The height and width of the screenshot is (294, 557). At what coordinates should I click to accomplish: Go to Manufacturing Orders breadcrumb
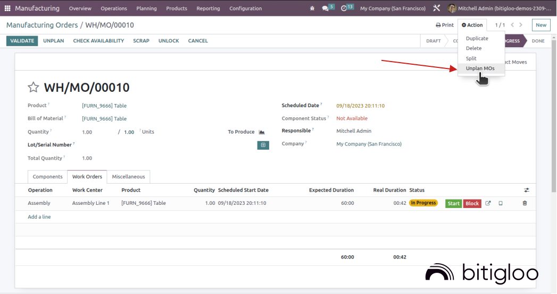point(42,25)
